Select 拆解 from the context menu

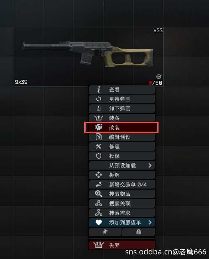(x=122, y=175)
